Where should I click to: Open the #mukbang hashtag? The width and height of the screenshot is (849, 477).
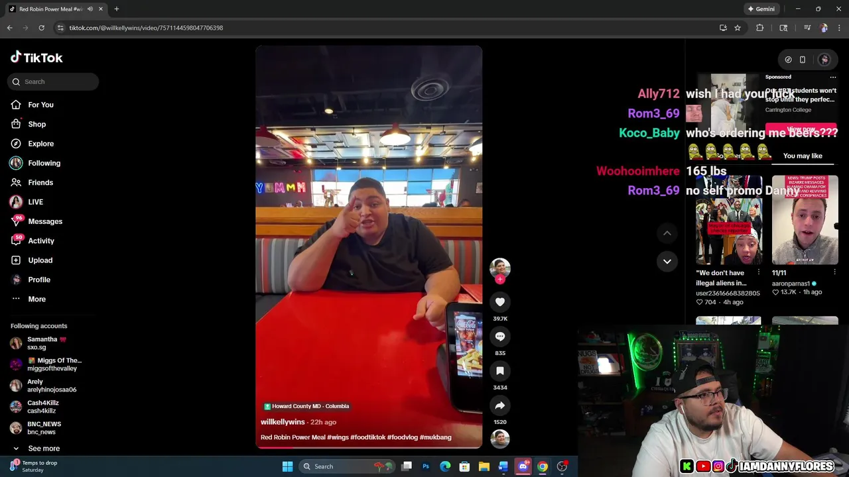[x=435, y=437]
